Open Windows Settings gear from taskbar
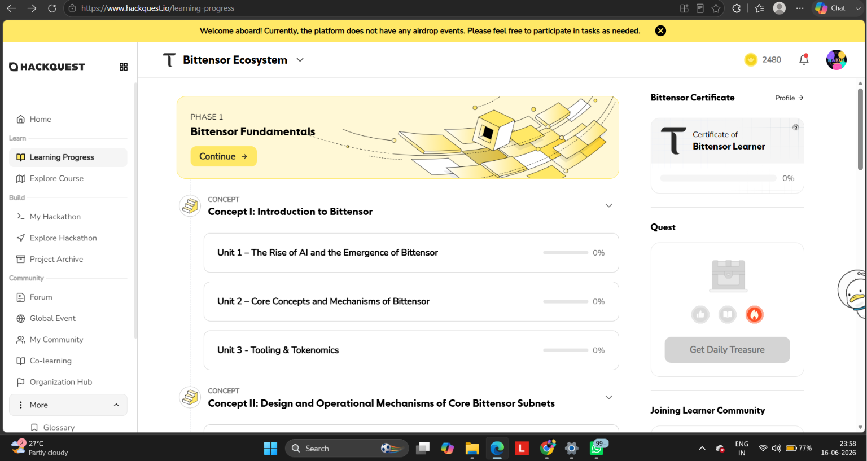Screen dimensions: 867x461 coord(572,449)
